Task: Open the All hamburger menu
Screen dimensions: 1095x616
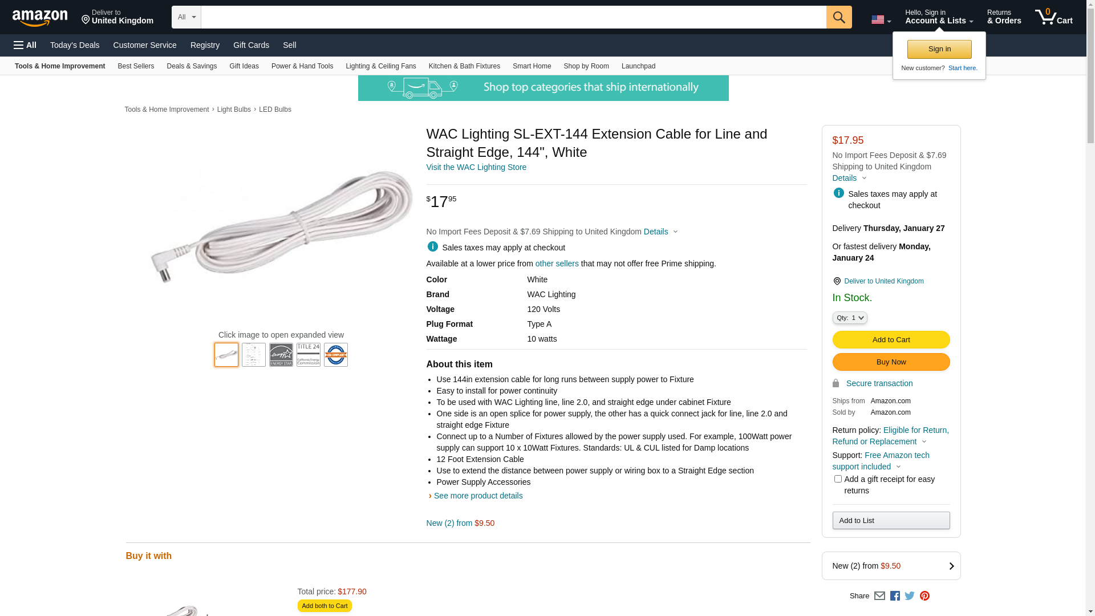Action: point(25,45)
